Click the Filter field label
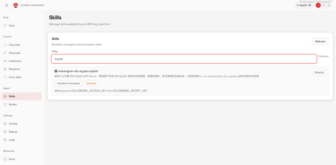Screen dimensions: 336x165 point(55,51)
